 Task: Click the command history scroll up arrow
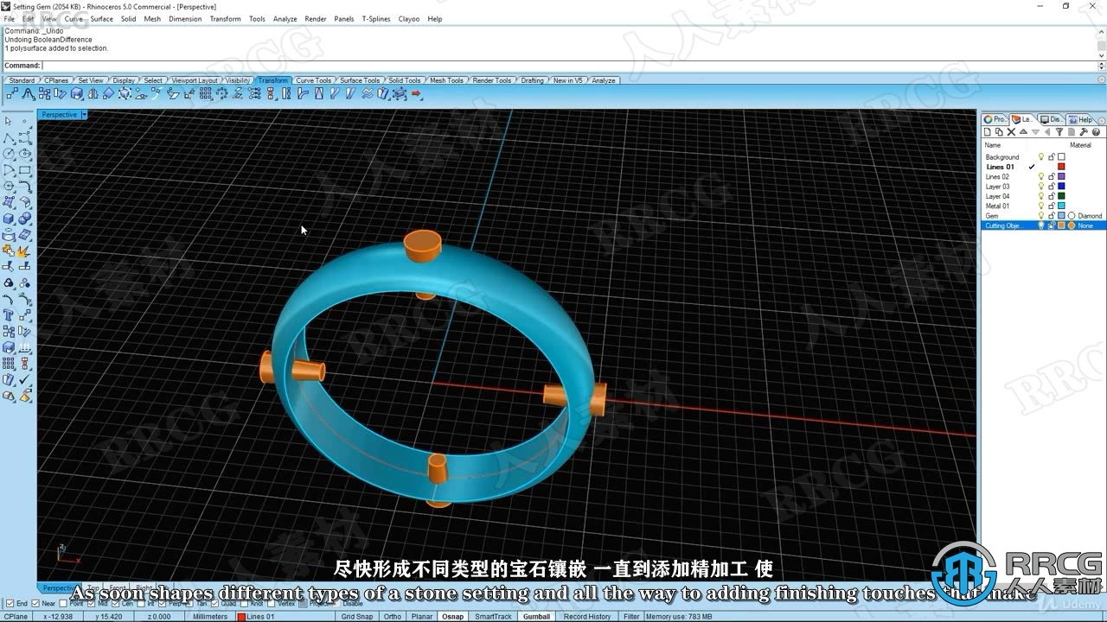pos(1101,31)
